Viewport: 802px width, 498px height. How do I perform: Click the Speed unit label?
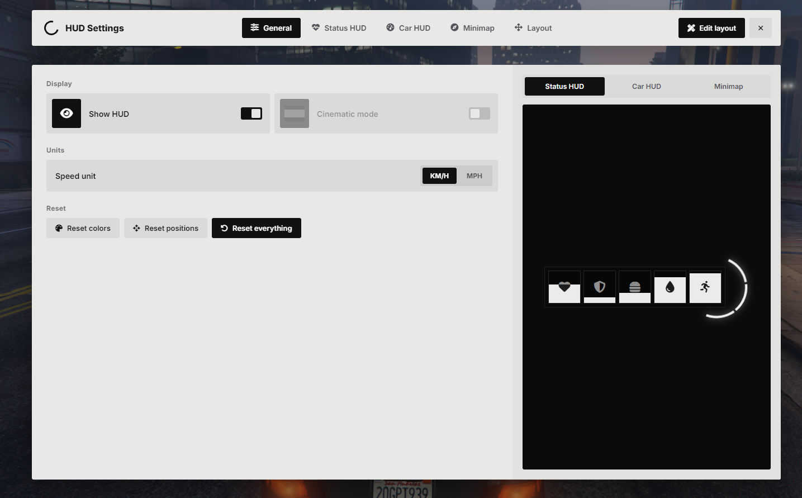[x=75, y=176]
